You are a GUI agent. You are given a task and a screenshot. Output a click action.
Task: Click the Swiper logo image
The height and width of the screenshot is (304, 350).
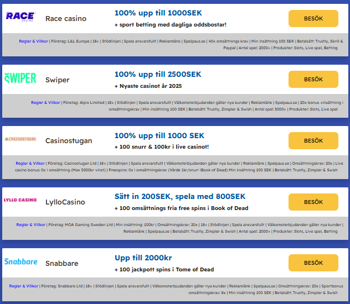[x=20, y=78]
